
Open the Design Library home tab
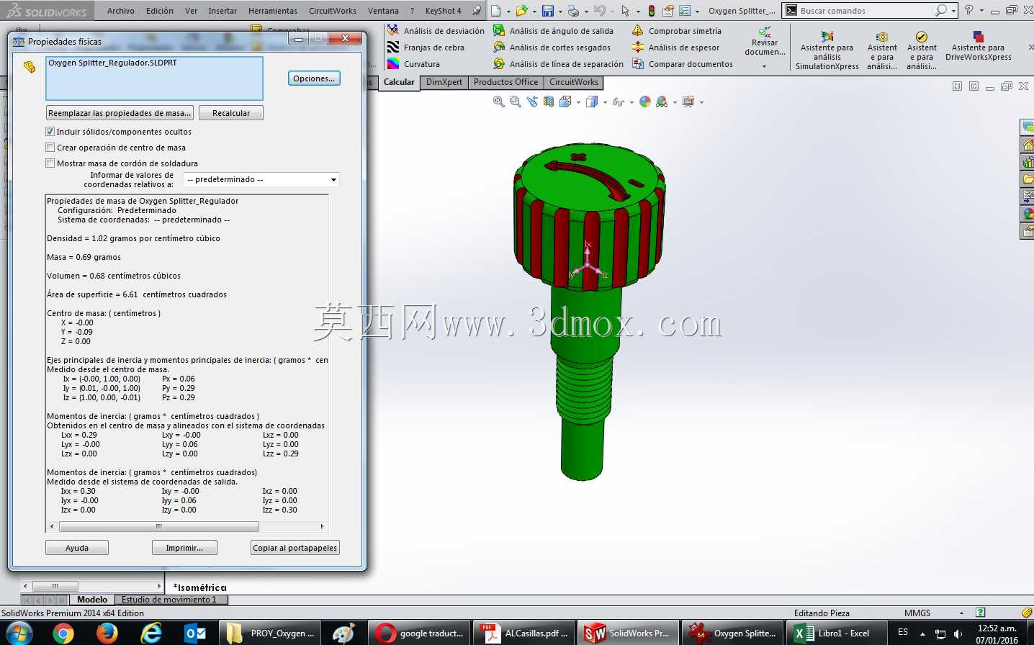click(x=1028, y=145)
